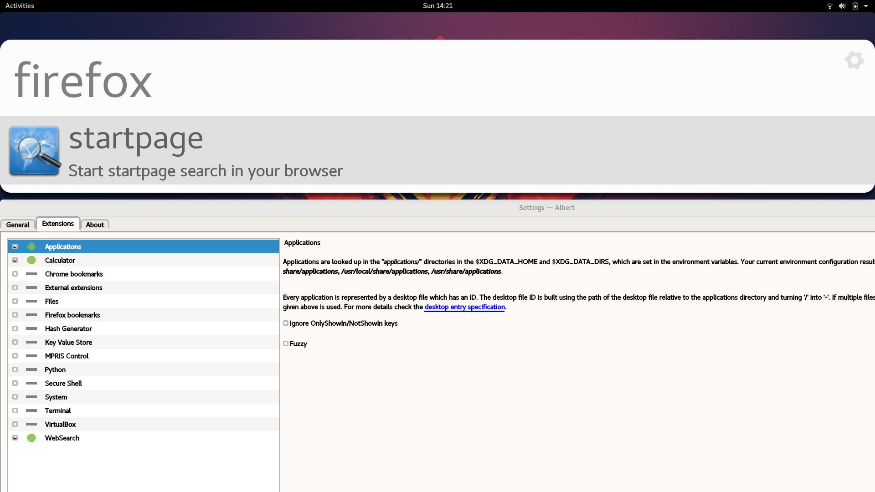
Task: Click the volume icon in the system tray
Action: click(841, 6)
